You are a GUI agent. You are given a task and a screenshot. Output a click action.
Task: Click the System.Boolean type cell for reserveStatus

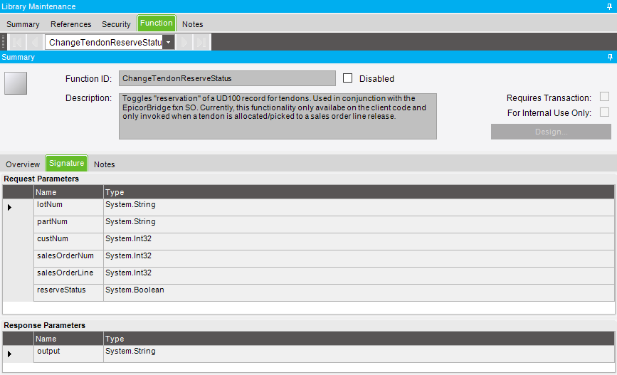(359, 292)
